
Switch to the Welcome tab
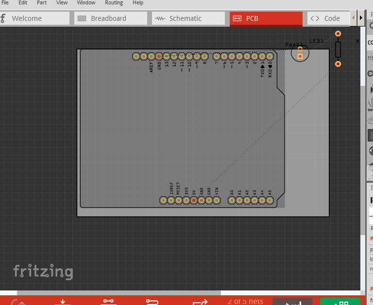click(35, 18)
